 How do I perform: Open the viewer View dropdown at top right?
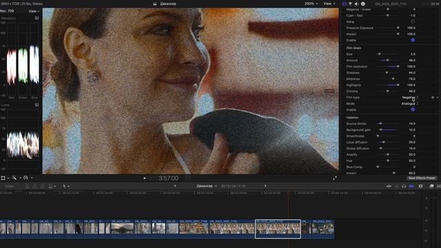(329, 3)
